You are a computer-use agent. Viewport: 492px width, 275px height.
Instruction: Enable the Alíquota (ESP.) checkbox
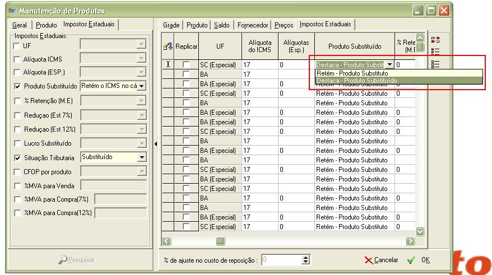point(17,72)
